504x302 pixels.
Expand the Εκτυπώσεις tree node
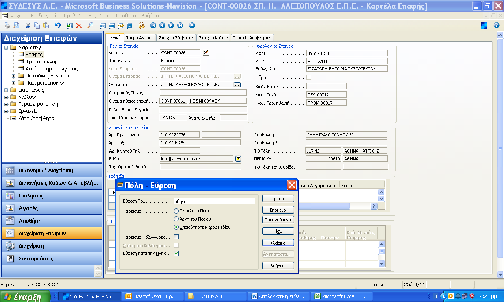(6, 90)
